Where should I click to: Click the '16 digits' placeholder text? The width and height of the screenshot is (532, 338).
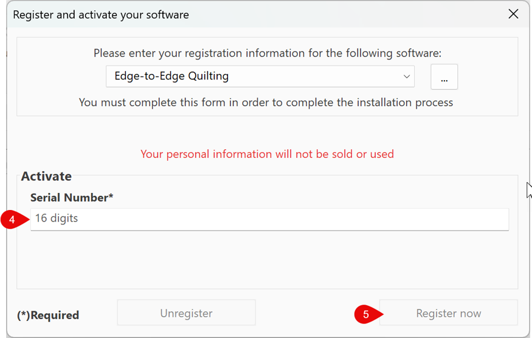coord(57,218)
